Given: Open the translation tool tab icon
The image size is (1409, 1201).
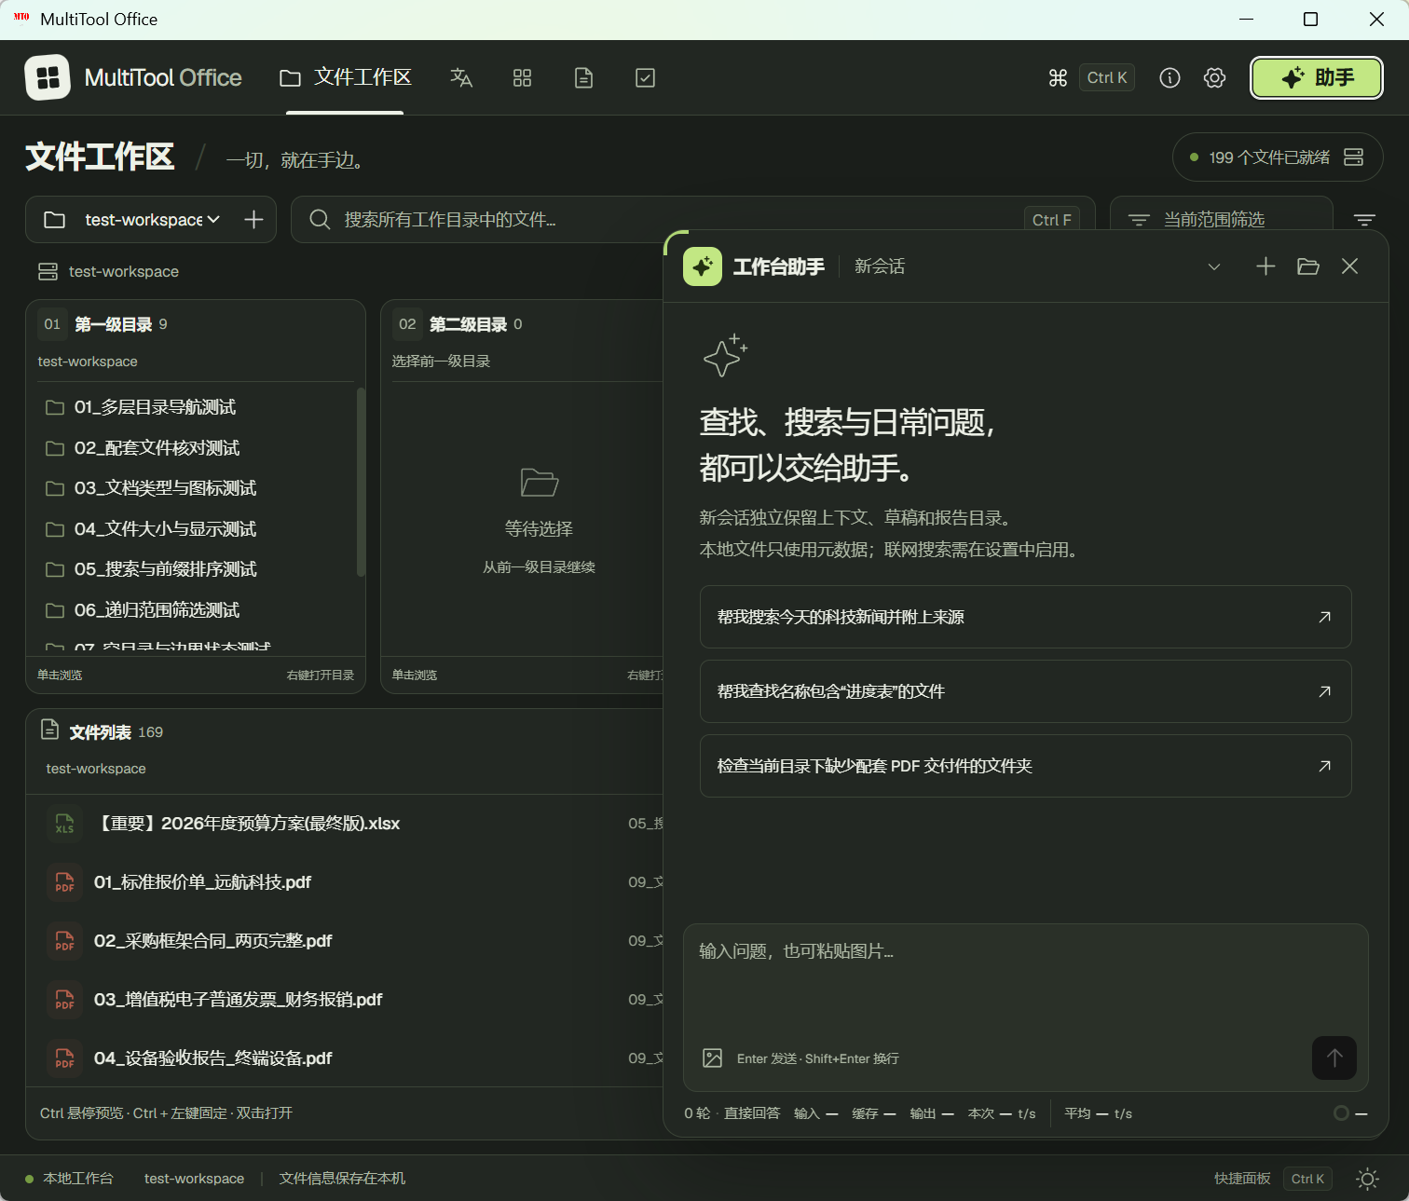Looking at the screenshot, I should (461, 78).
